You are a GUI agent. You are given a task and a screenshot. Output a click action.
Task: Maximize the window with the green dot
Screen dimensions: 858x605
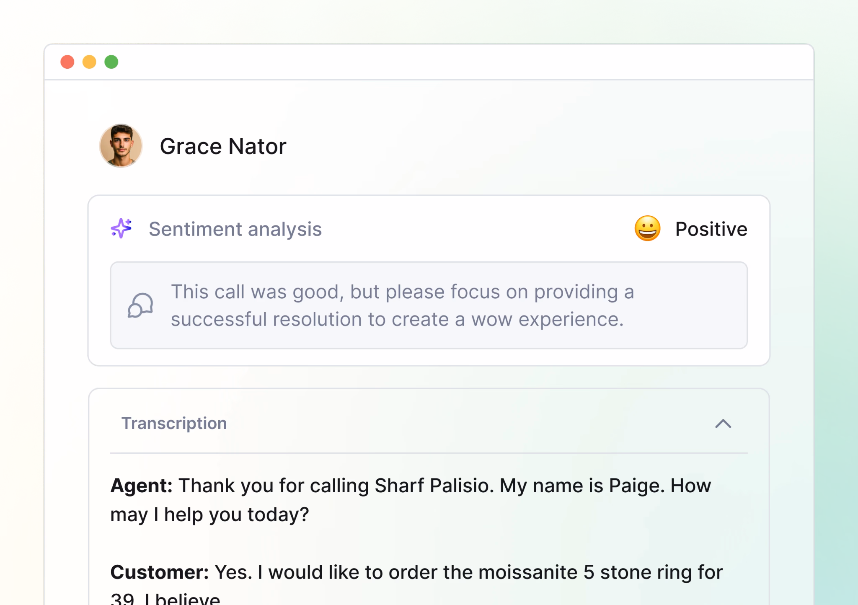pos(111,62)
